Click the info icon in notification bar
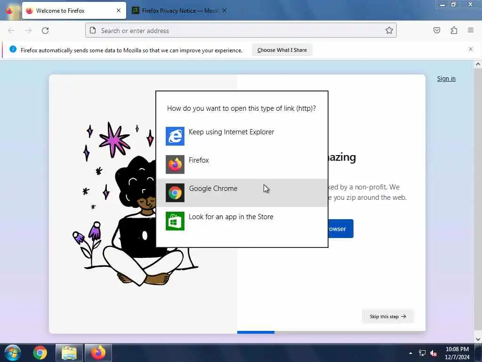The image size is (482, 362). [13, 49]
